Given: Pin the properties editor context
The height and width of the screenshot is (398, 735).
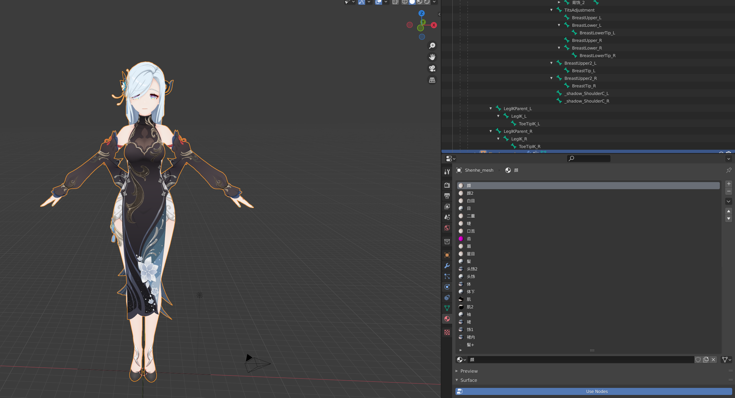Looking at the screenshot, I should (728, 170).
